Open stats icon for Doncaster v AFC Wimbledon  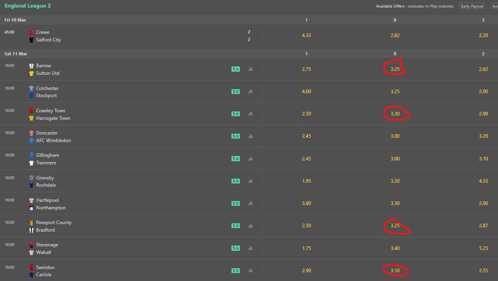250,136
